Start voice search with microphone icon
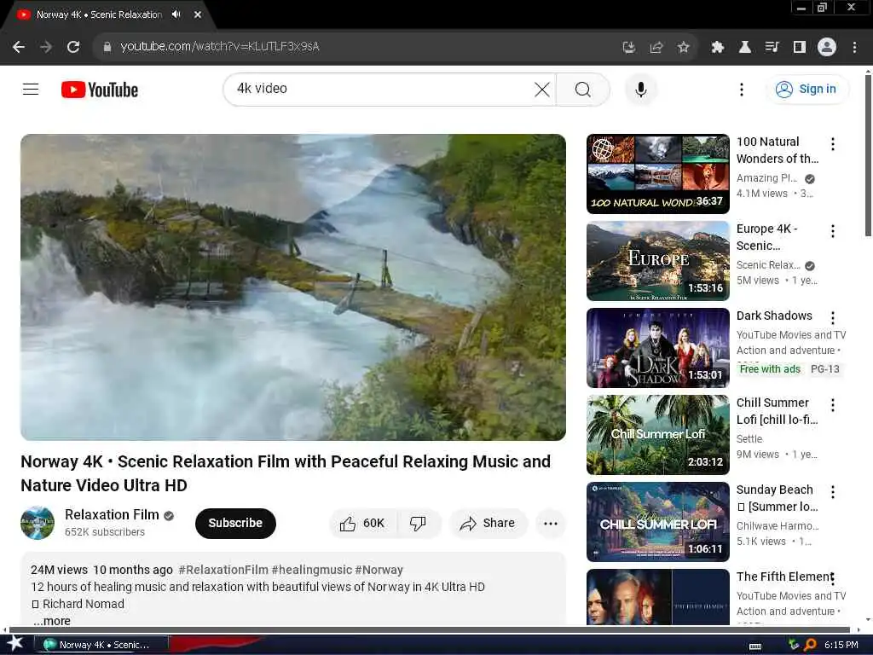This screenshot has height=655, width=873. pyautogui.click(x=641, y=89)
